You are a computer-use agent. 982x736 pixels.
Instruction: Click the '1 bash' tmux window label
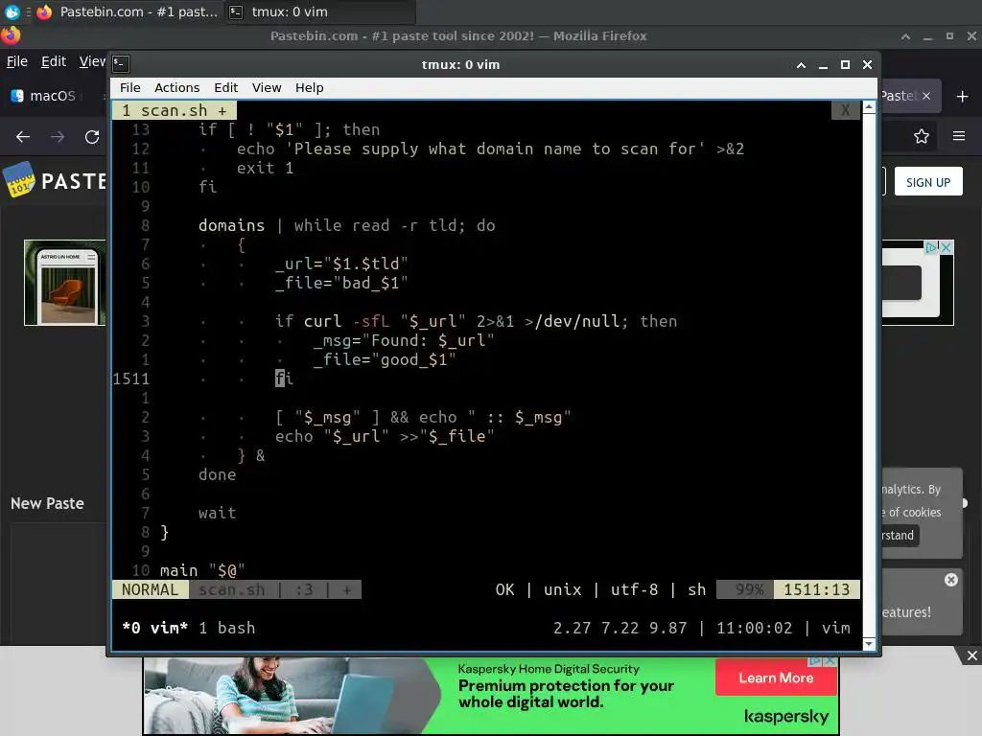pyautogui.click(x=226, y=629)
